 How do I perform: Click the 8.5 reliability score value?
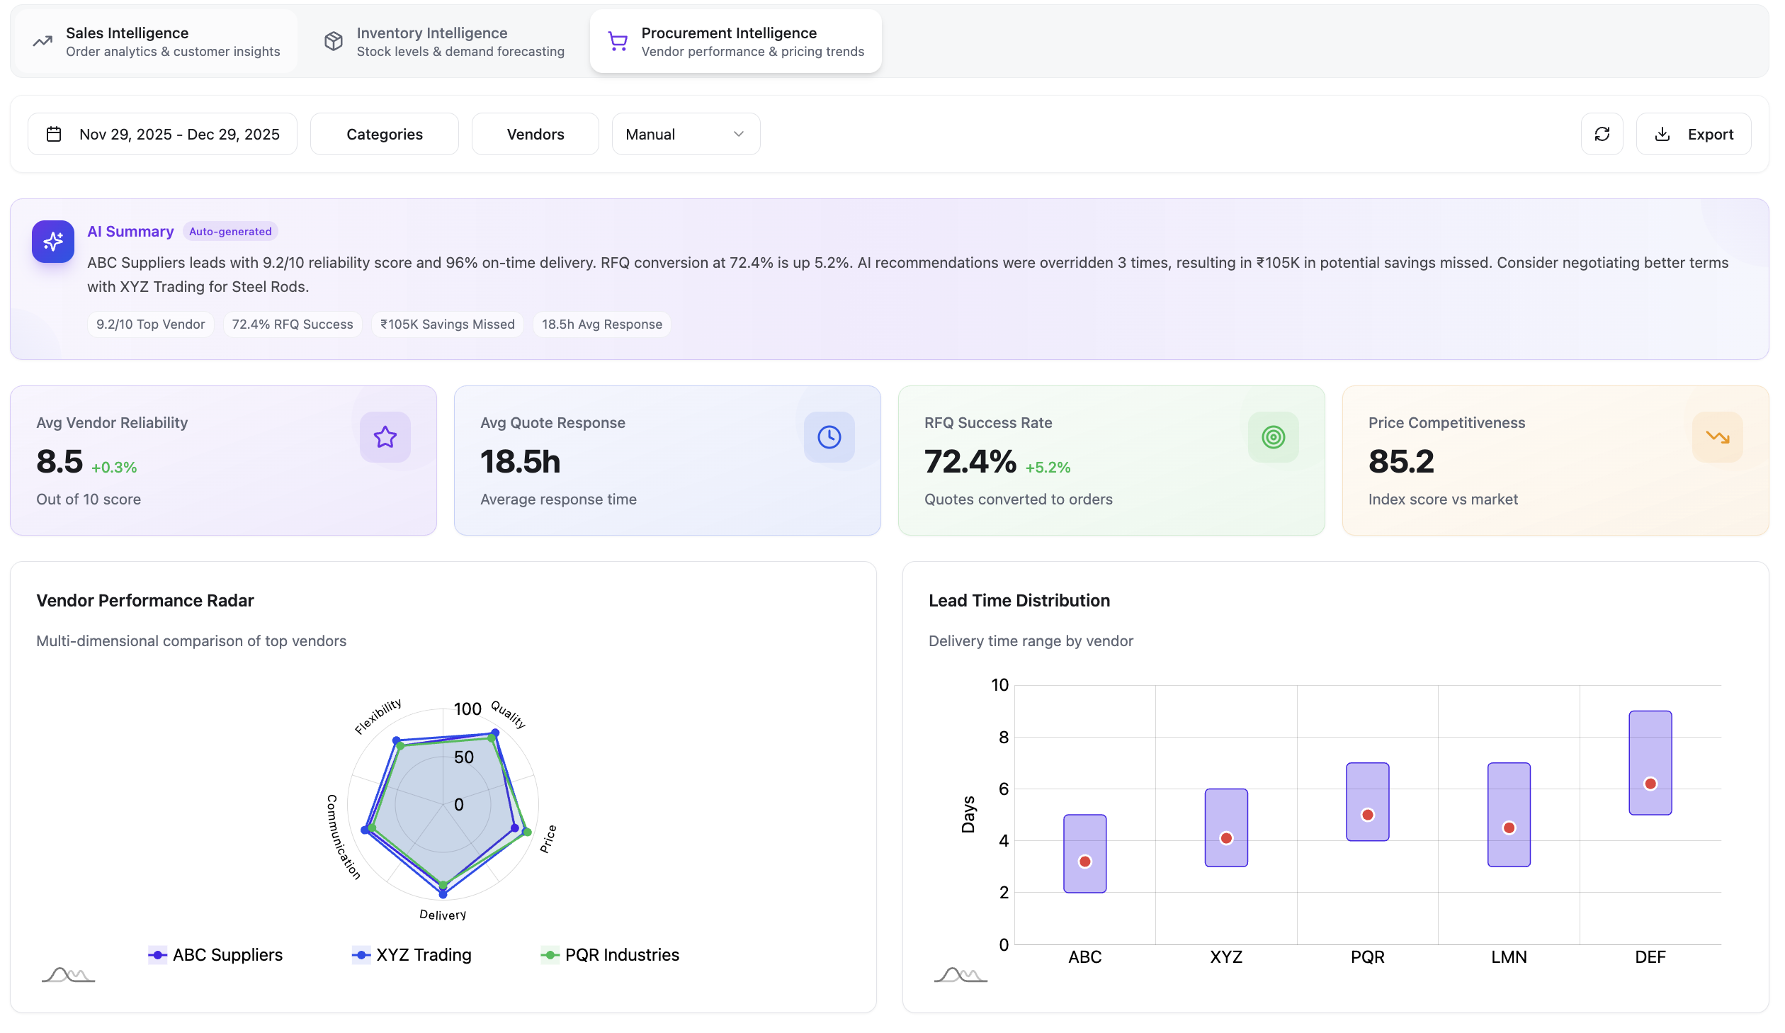(x=60, y=462)
